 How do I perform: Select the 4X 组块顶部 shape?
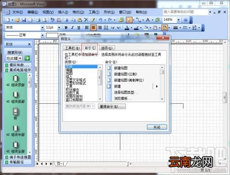click(x=15, y=81)
